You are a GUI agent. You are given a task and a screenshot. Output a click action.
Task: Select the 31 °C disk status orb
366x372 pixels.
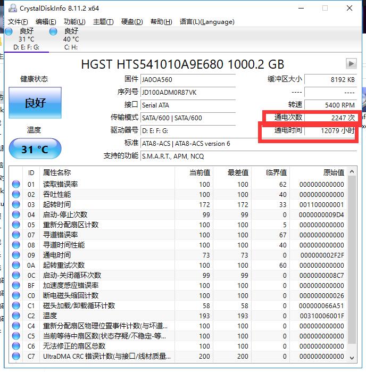[x=9, y=31]
